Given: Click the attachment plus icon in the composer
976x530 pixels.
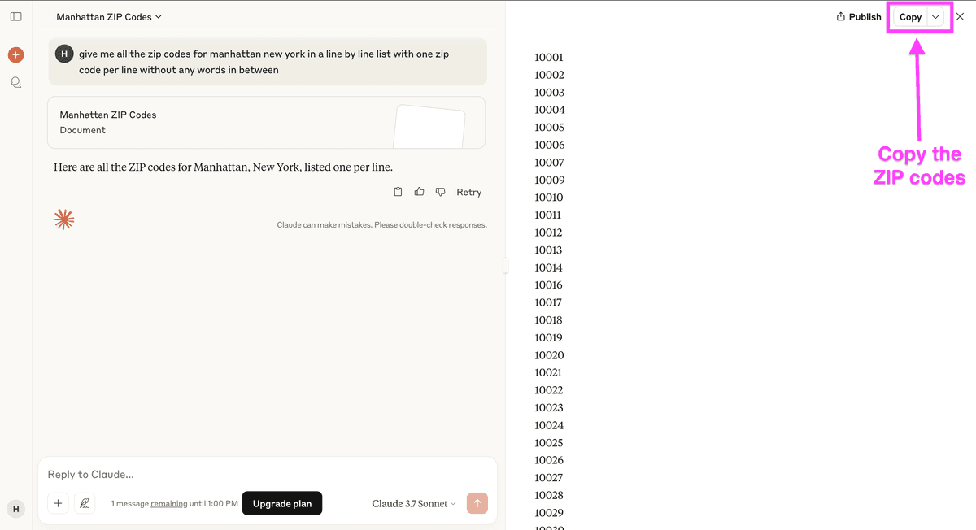Looking at the screenshot, I should [58, 503].
